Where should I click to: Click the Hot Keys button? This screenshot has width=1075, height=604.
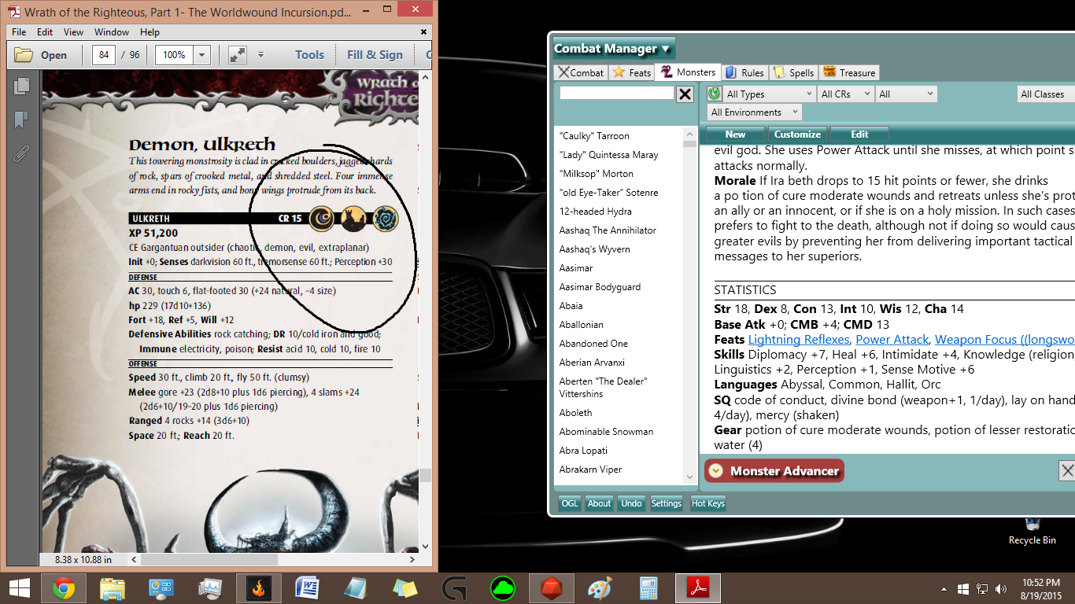coord(707,503)
